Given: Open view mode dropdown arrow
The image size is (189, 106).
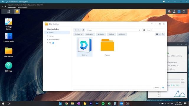Looking at the screenshot, I should click(x=160, y=34).
